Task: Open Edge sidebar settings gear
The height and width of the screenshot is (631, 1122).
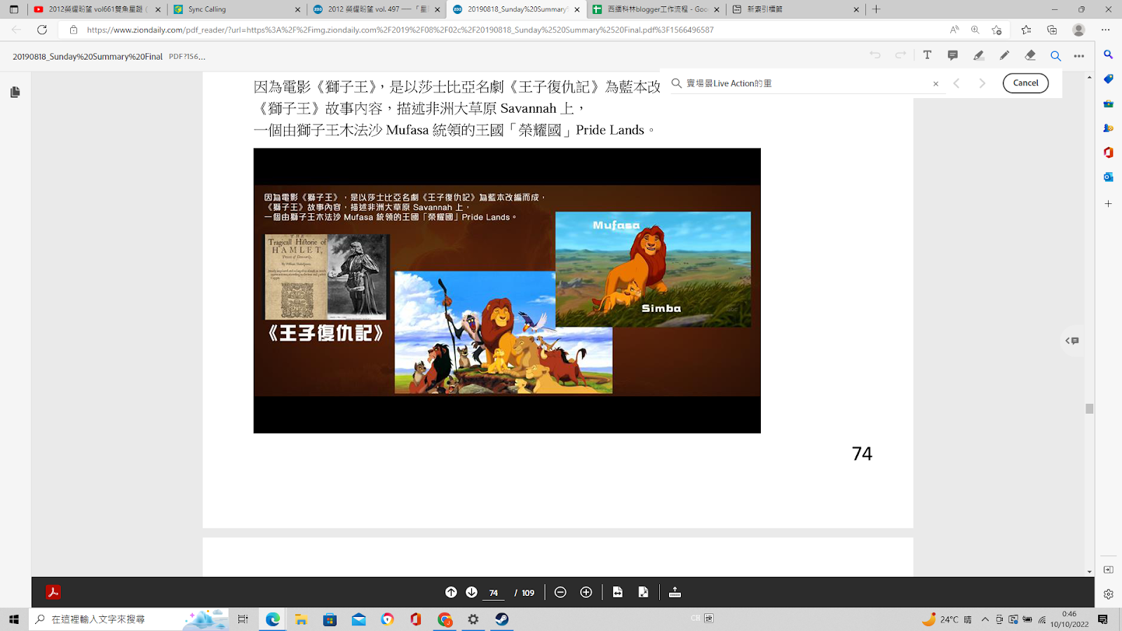Action: [1108, 594]
